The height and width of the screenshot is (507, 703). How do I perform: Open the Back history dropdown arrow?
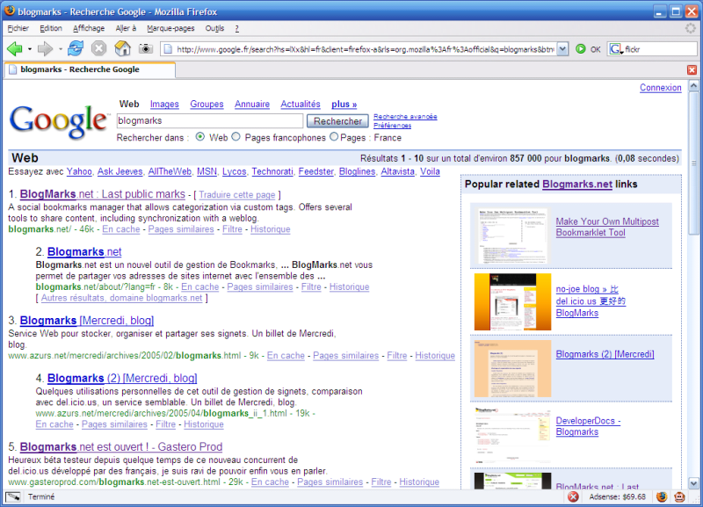[x=30, y=49]
